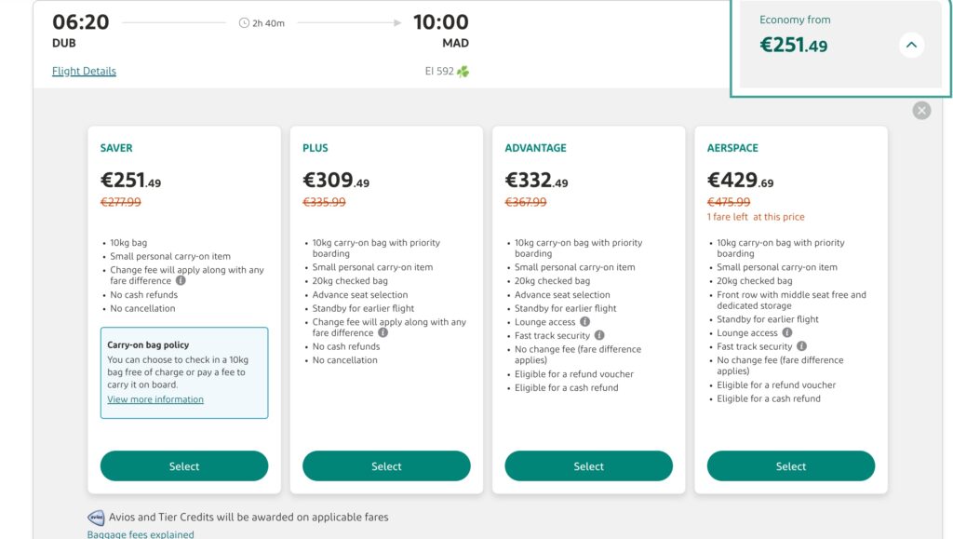
Task: Open Advantage Lounge access info icon
Action: 584,321
